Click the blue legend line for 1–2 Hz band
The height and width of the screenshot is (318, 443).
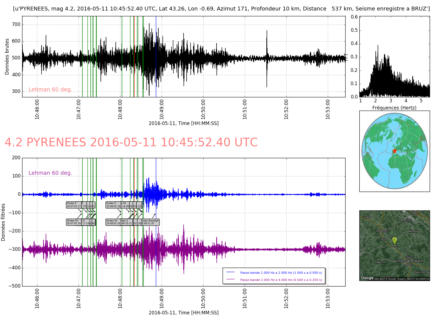coord(230,272)
